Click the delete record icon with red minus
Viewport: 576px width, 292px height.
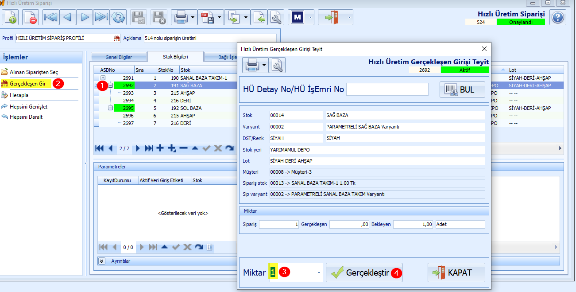click(31, 18)
